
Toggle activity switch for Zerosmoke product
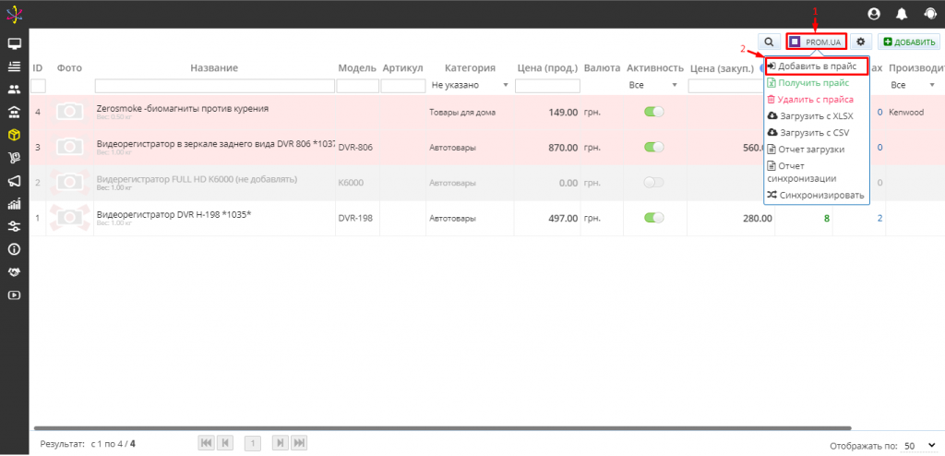(x=654, y=112)
